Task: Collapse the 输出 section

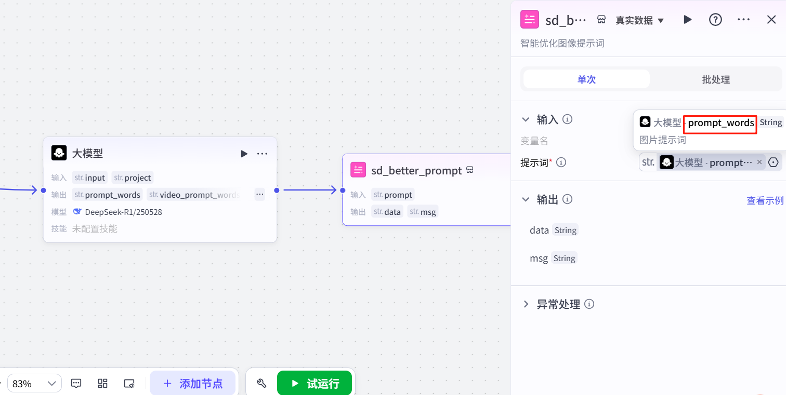Action: point(526,199)
